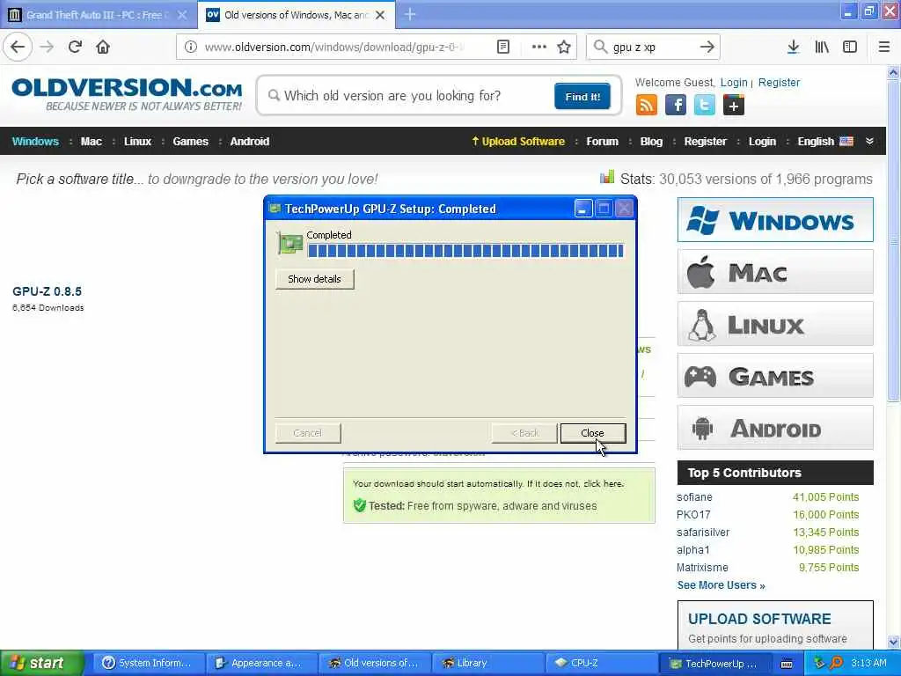Open the Library icon in Firefox toolbar
Viewport: 901px width, 676px height.
click(822, 48)
